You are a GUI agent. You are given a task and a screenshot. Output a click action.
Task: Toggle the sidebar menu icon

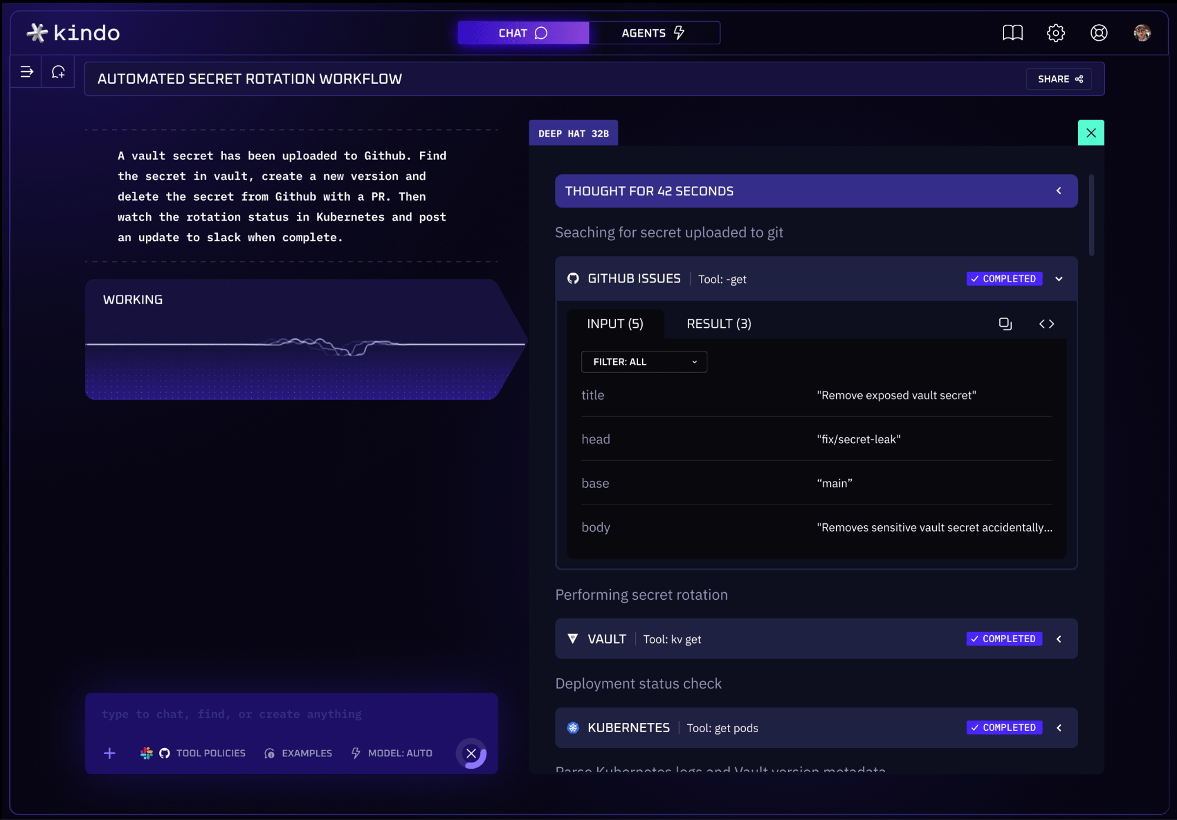click(x=26, y=72)
